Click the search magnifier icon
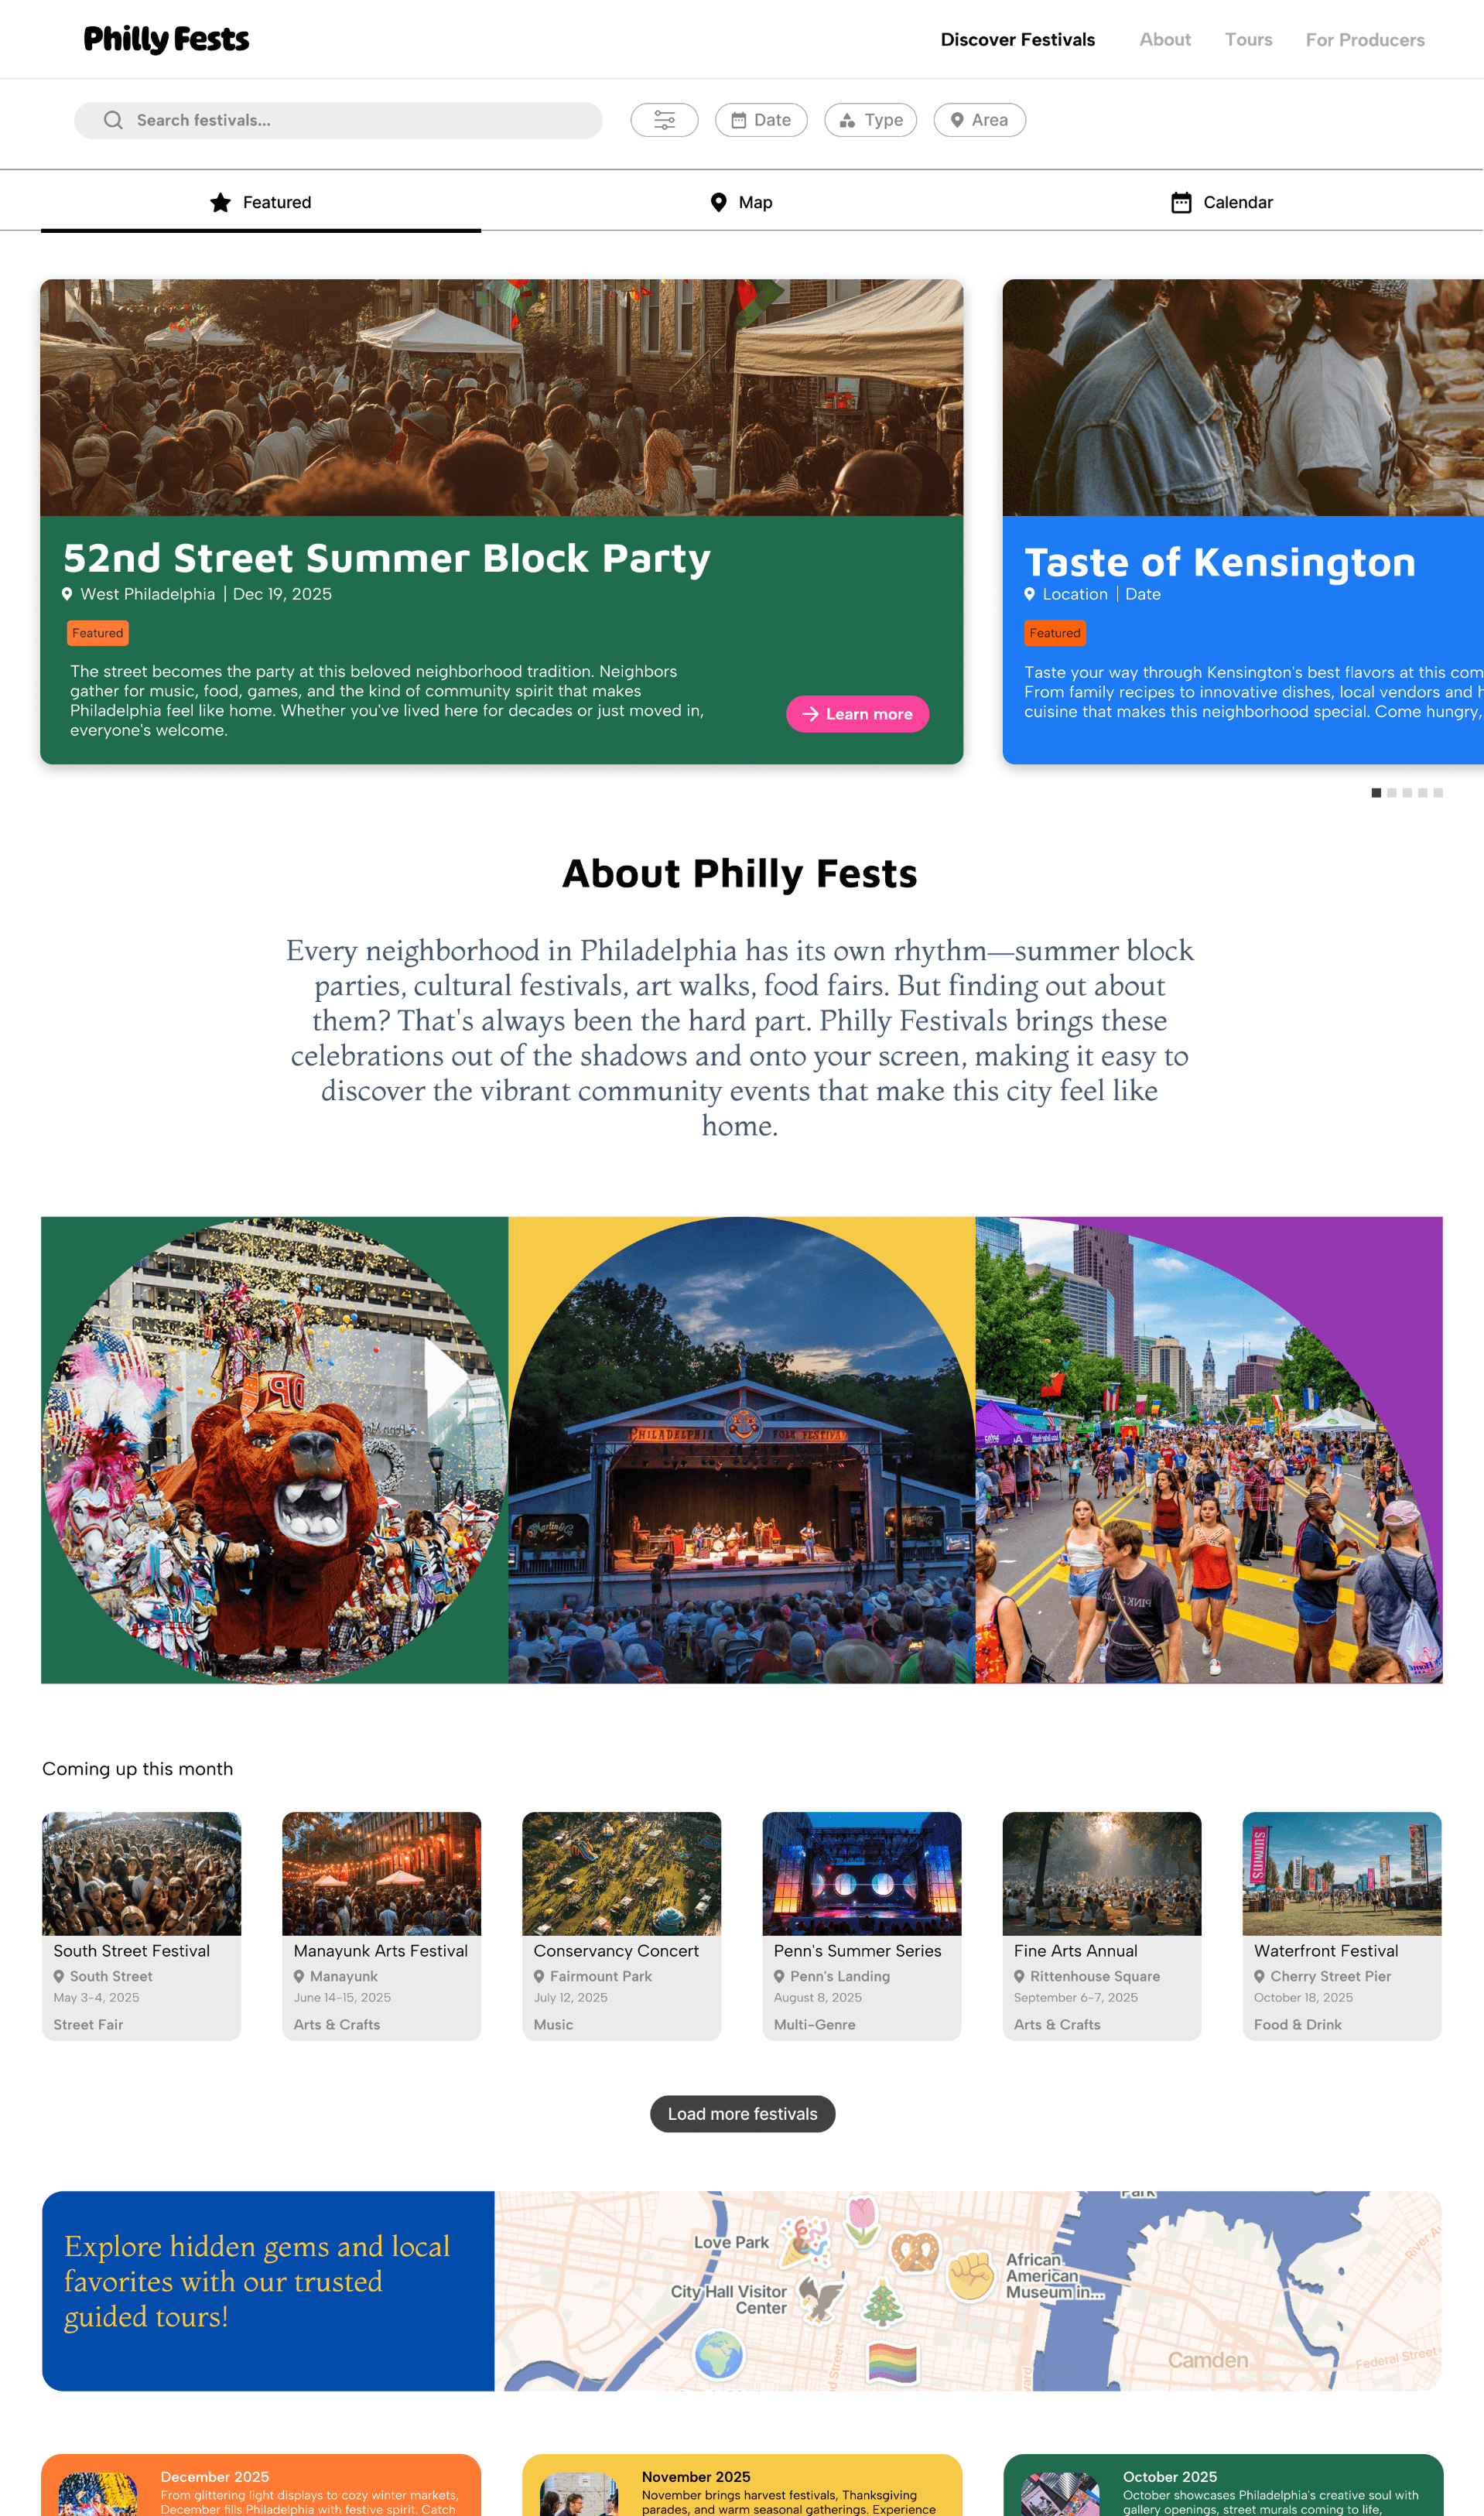This screenshot has width=1484, height=2516. tap(113, 120)
